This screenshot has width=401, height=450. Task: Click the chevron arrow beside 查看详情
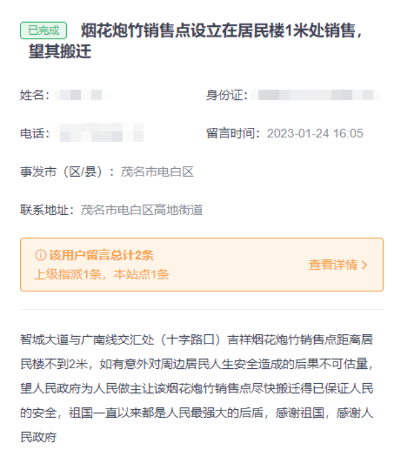click(x=364, y=265)
